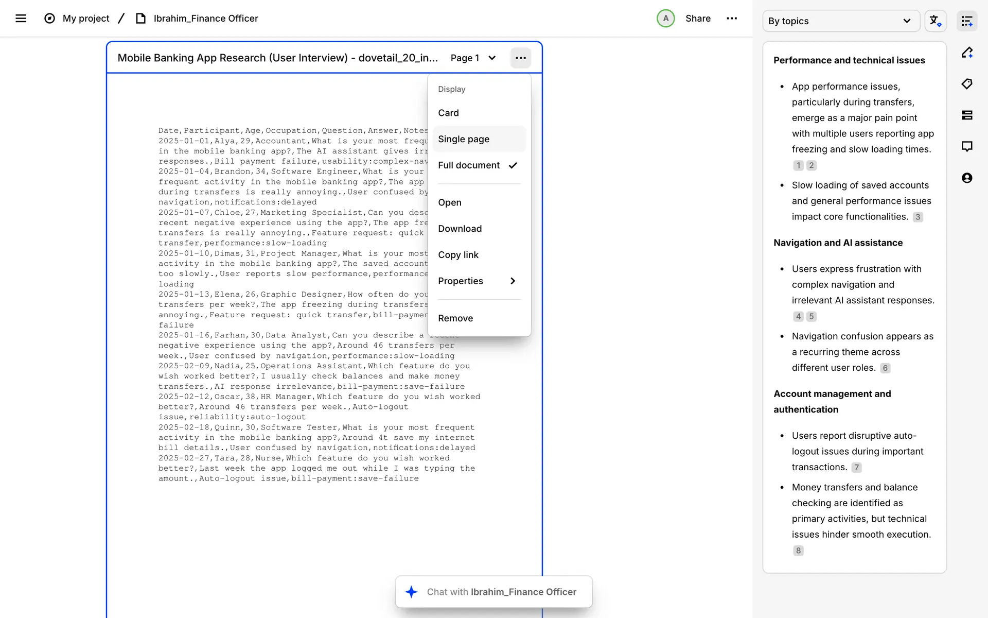988x618 pixels.
Task: Select Full document display option
Action: pos(469,165)
